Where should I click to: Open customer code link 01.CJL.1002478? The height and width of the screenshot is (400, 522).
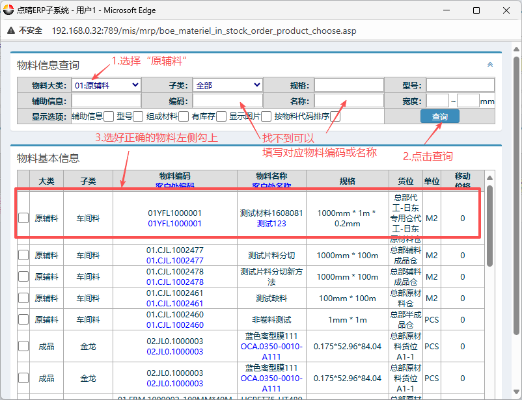pos(174,282)
